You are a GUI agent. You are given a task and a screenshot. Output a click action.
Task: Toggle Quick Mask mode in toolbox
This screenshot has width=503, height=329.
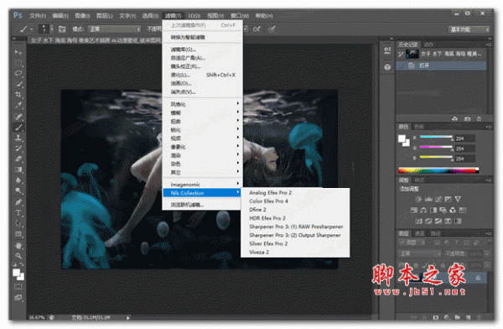18,286
